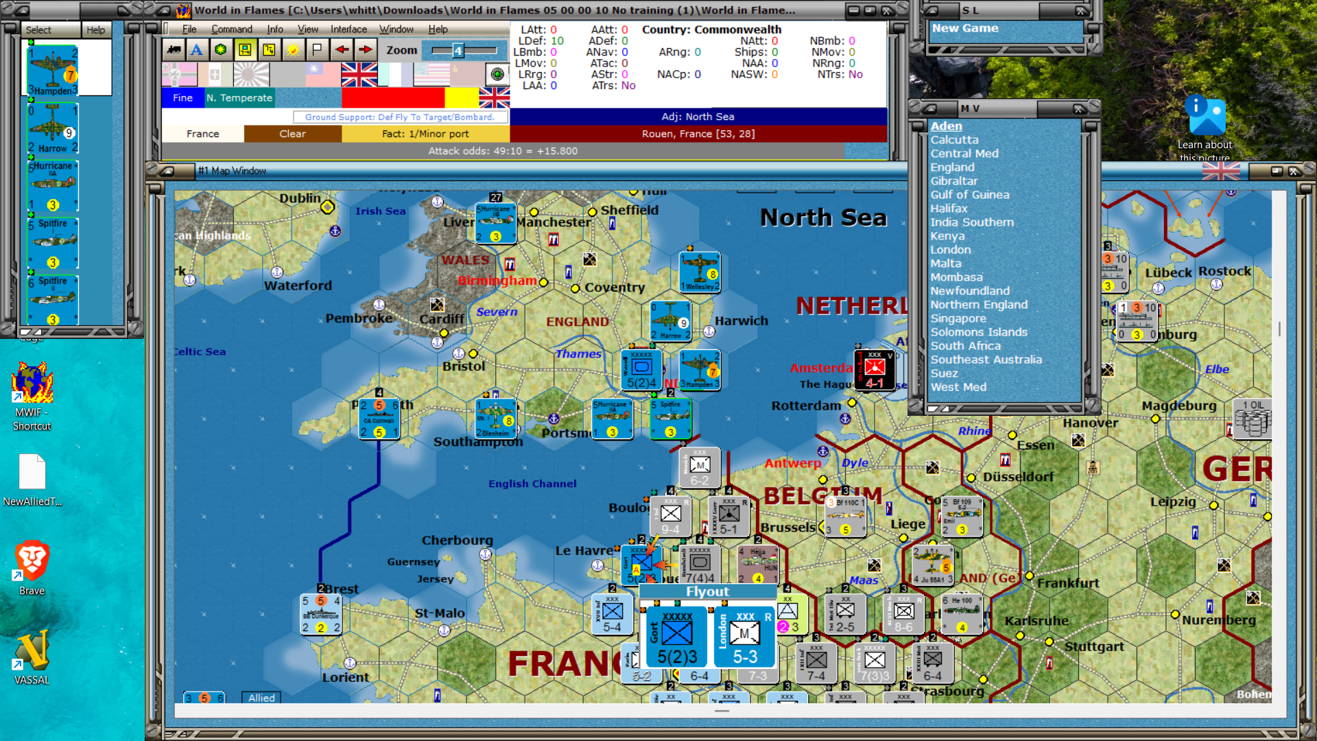Open the M V window system menu icon
The image size is (1317, 741).
tap(929, 108)
